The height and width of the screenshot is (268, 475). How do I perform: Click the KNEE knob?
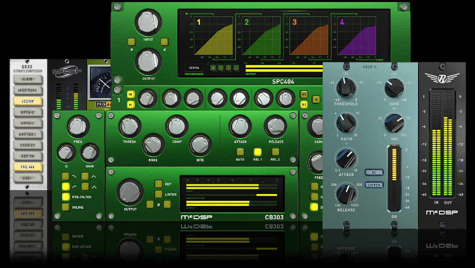(x=153, y=145)
